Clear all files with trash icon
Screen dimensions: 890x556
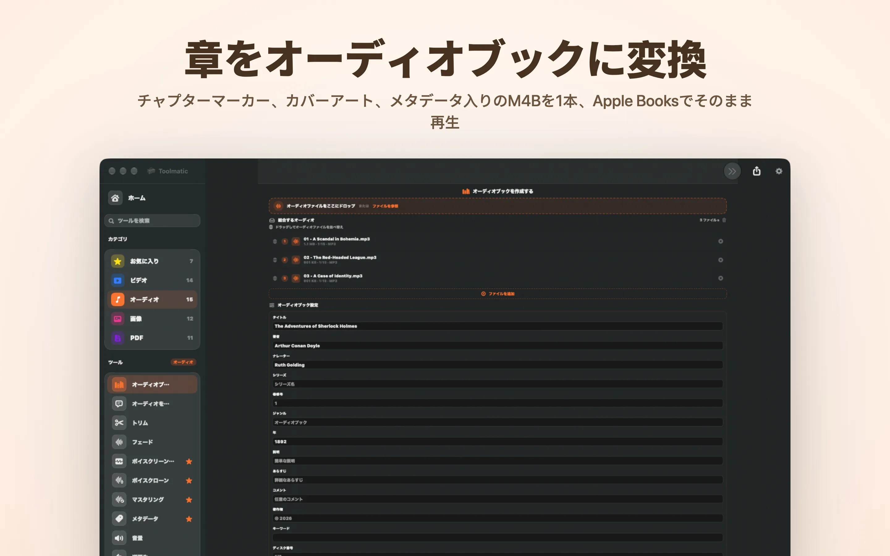[724, 220]
